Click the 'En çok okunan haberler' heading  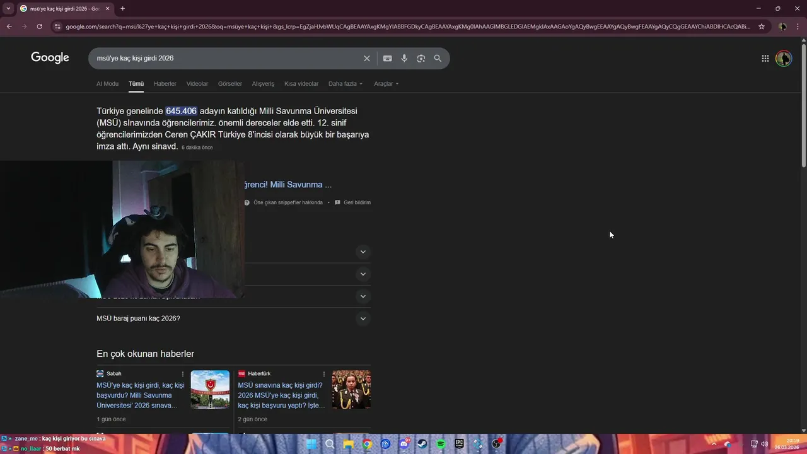tap(145, 354)
